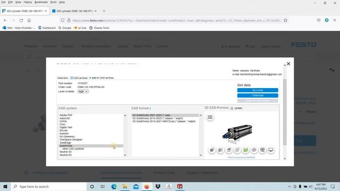This screenshot has width=340, height=191.
Task: Open the Firefox Tools menu
Action: [53, 2]
